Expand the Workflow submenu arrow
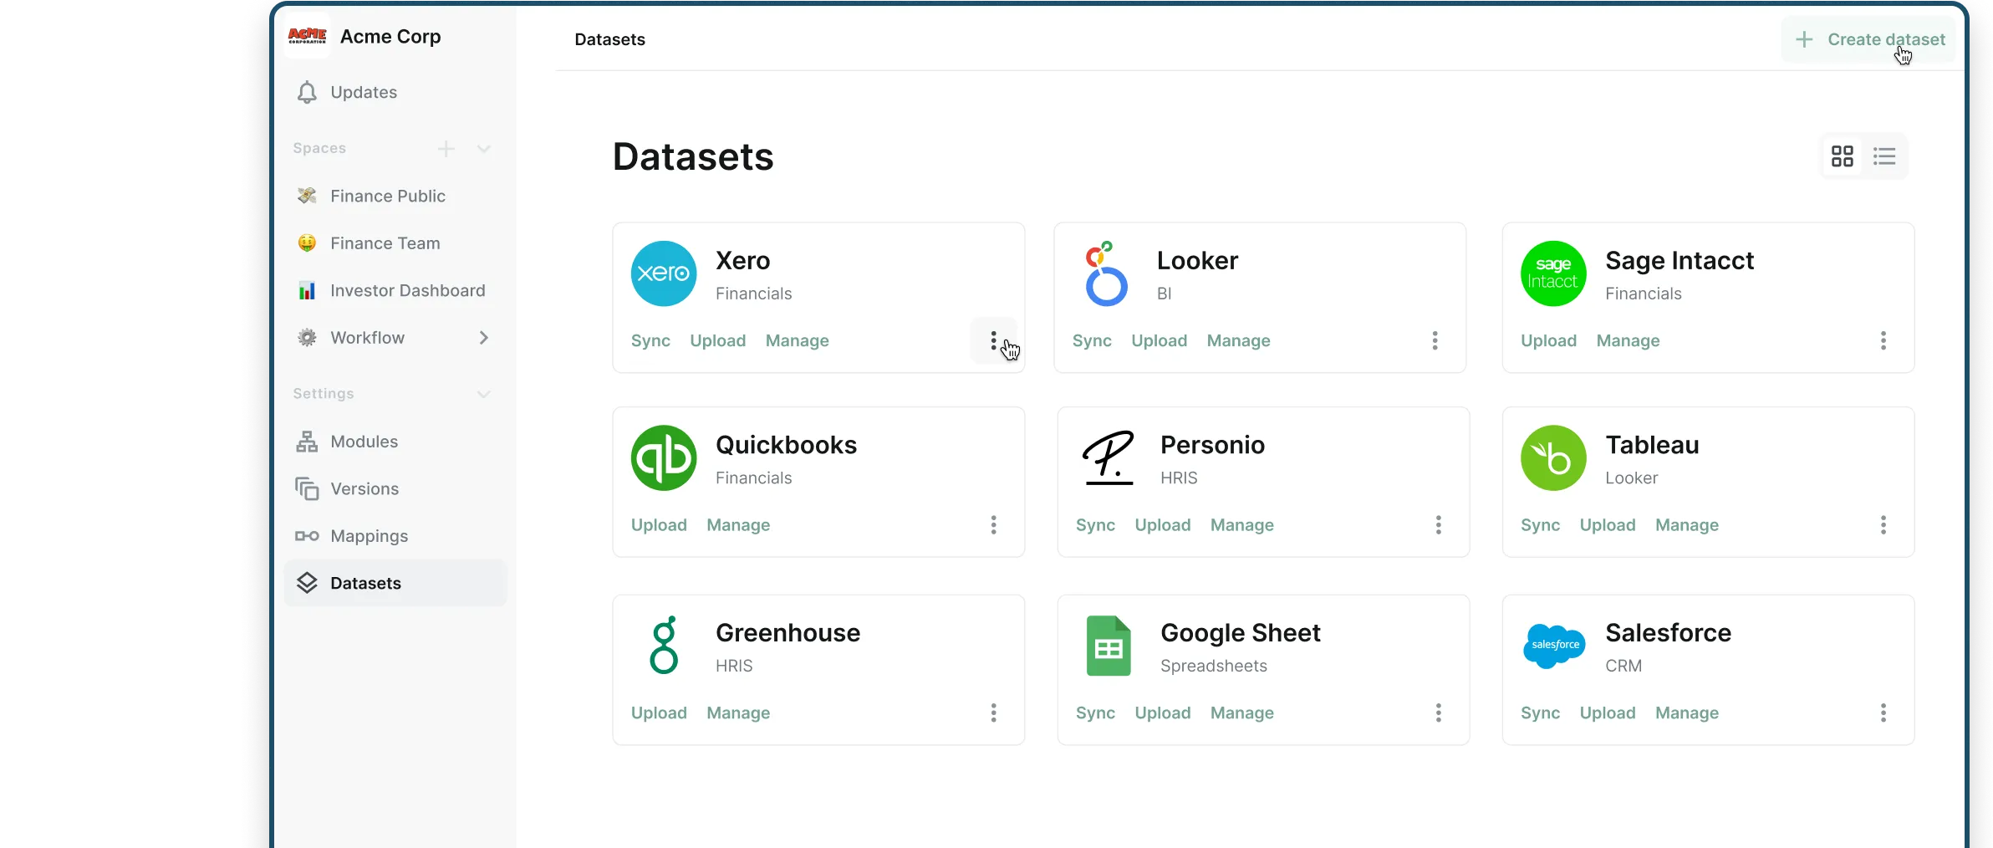Screen dimensions: 1993x848 pyautogui.click(x=484, y=338)
